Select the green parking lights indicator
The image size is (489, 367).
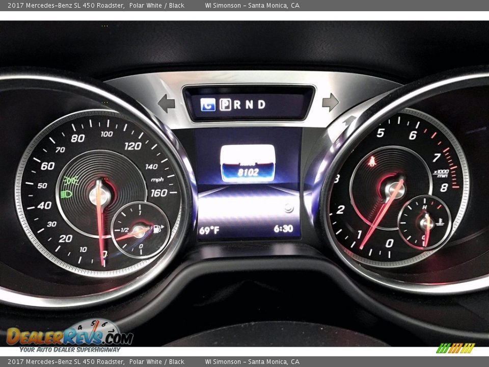coord(70,180)
